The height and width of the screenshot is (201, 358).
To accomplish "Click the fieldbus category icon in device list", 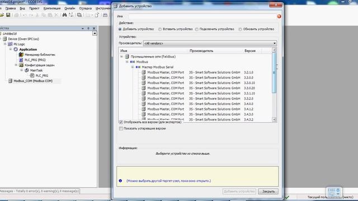I will pyautogui.click(x=127, y=56).
